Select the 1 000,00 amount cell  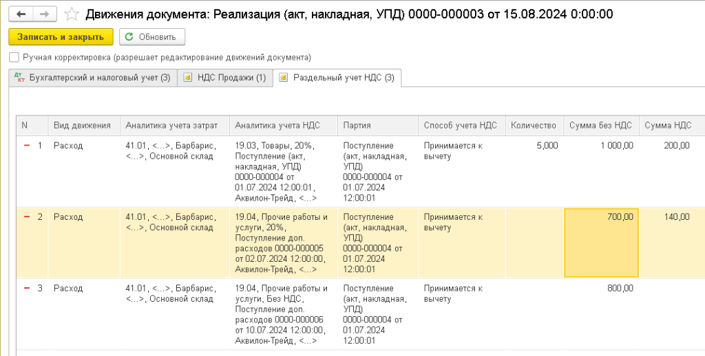pyautogui.click(x=601, y=172)
